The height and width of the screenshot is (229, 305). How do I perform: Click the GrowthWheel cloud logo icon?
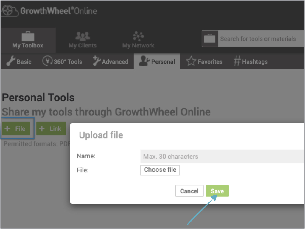[10, 11]
